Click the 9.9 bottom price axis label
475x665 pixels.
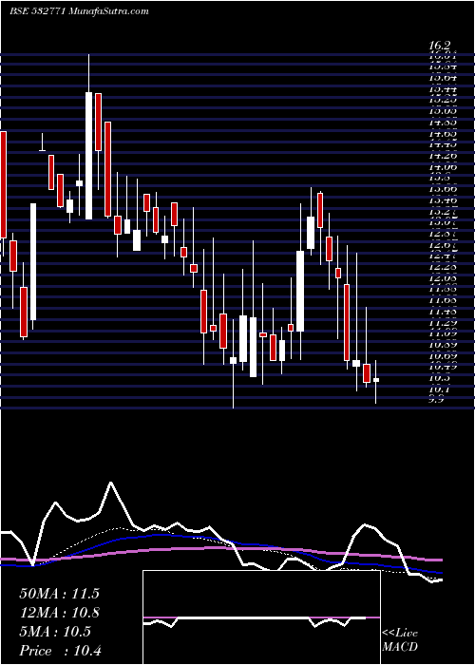(437, 399)
